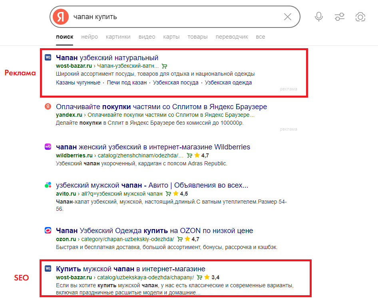Open search settings with the sliders icon

click(339, 17)
